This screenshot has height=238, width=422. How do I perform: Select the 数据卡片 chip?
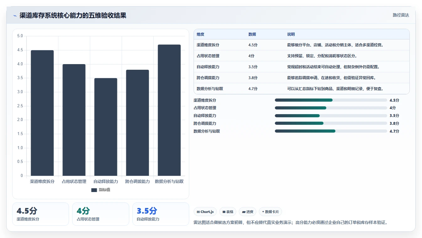(x=270, y=212)
